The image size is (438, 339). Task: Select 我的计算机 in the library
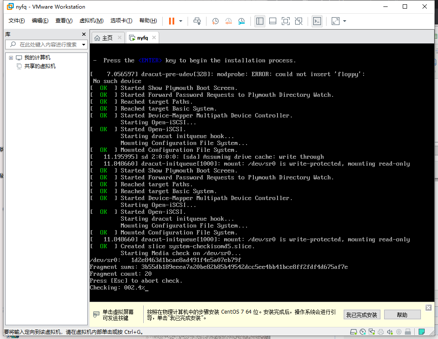click(x=37, y=58)
